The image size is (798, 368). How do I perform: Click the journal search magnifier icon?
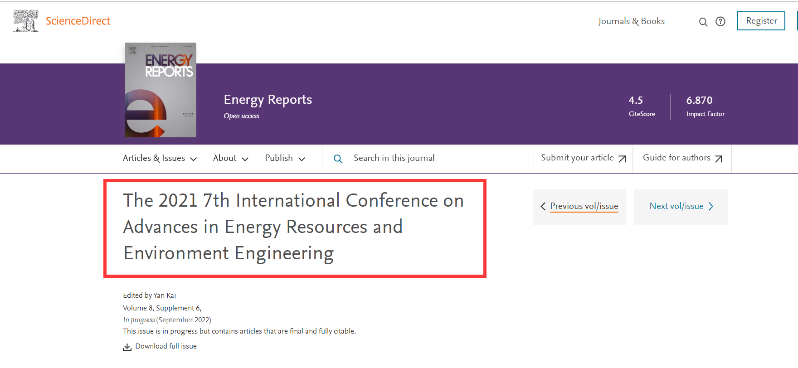point(338,159)
